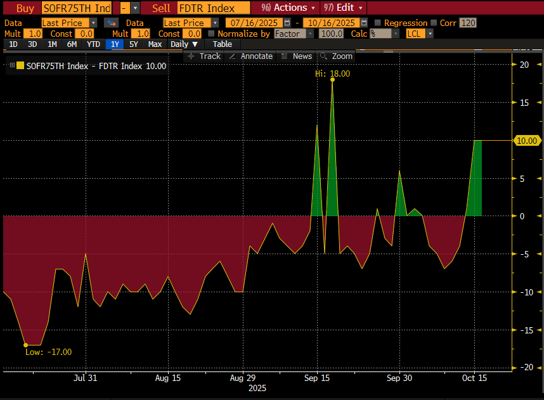The width and height of the screenshot is (544, 400).
Task: Open the Buy Data Last Price dropdown
Action: pyautogui.click(x=93, y=23)
